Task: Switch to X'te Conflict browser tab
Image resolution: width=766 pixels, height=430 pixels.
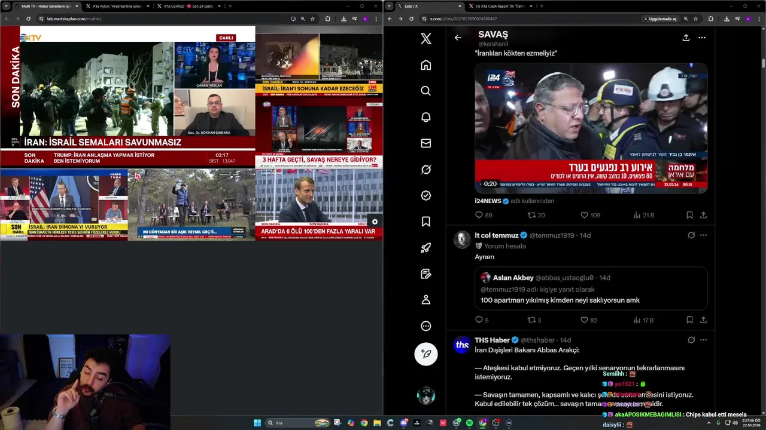Action: coord(189,6)
